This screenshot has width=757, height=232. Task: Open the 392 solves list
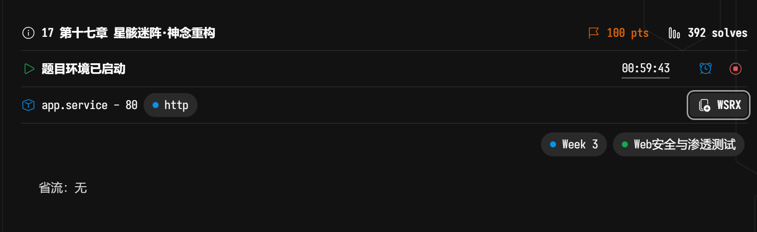pyautogui.click(x=717, y=33)
